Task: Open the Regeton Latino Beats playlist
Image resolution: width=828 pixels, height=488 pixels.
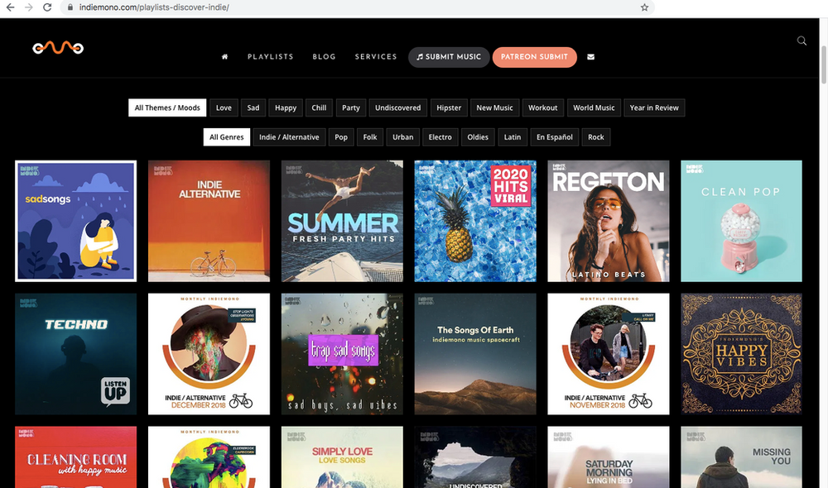Action: [609, 221]
